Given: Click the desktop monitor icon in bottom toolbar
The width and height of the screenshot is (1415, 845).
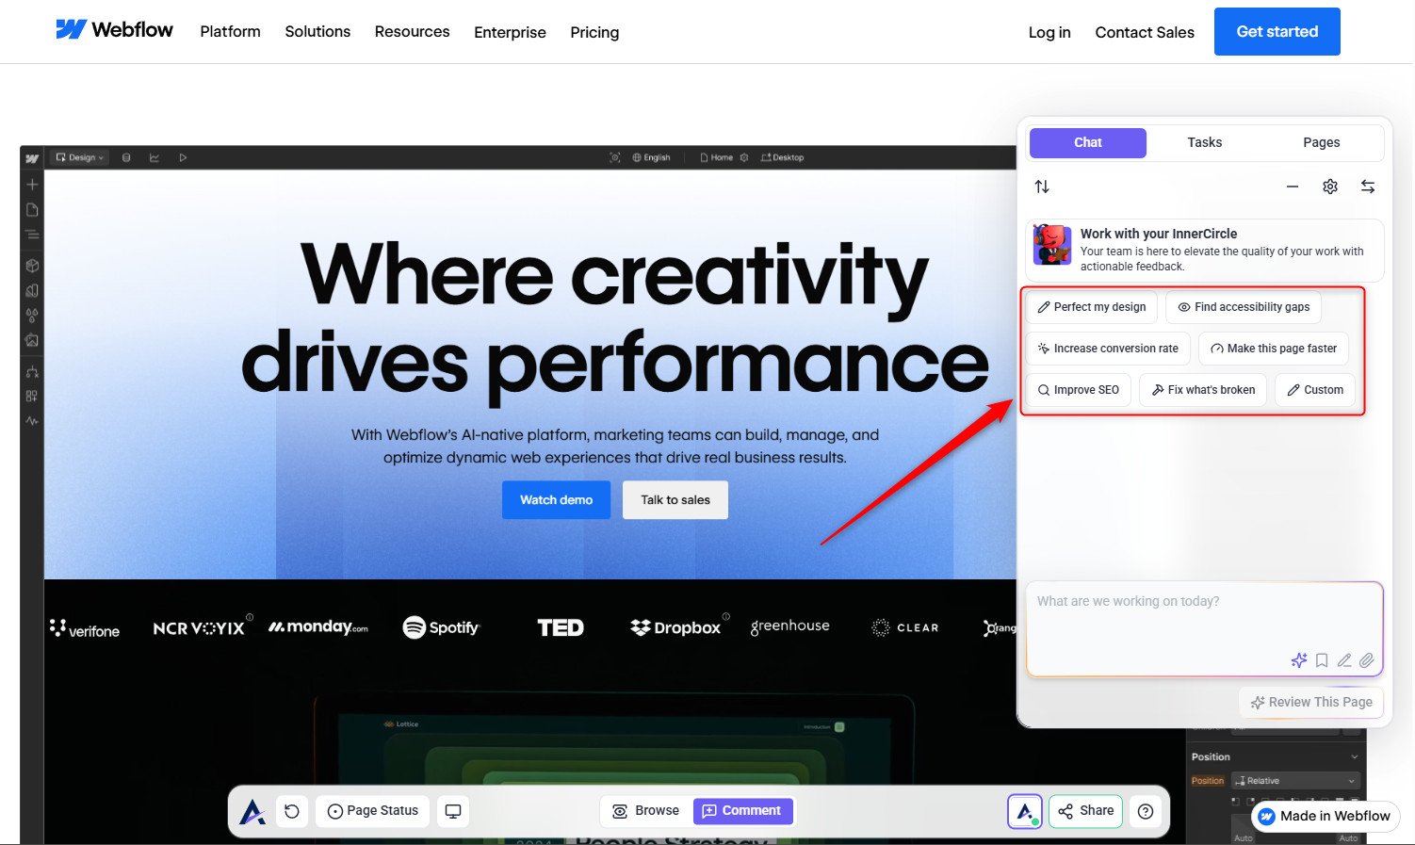Looking at the screenshot, I should coord(453,811).
